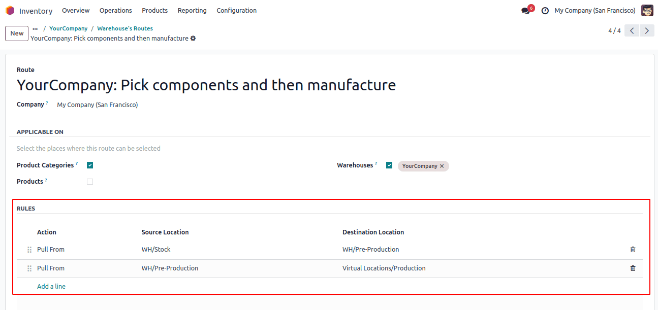Go to the previous record arrow
Viewport: 658px width, 310px height.
pyautogui.click(x=632, y=31)
